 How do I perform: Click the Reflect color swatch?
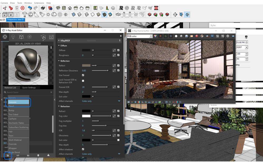[x=86, y=65]
